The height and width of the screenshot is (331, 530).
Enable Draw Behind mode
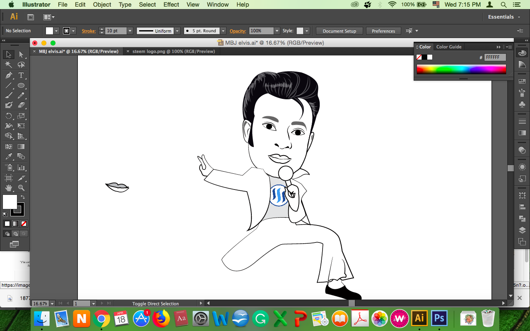click(x=15, y=234)
